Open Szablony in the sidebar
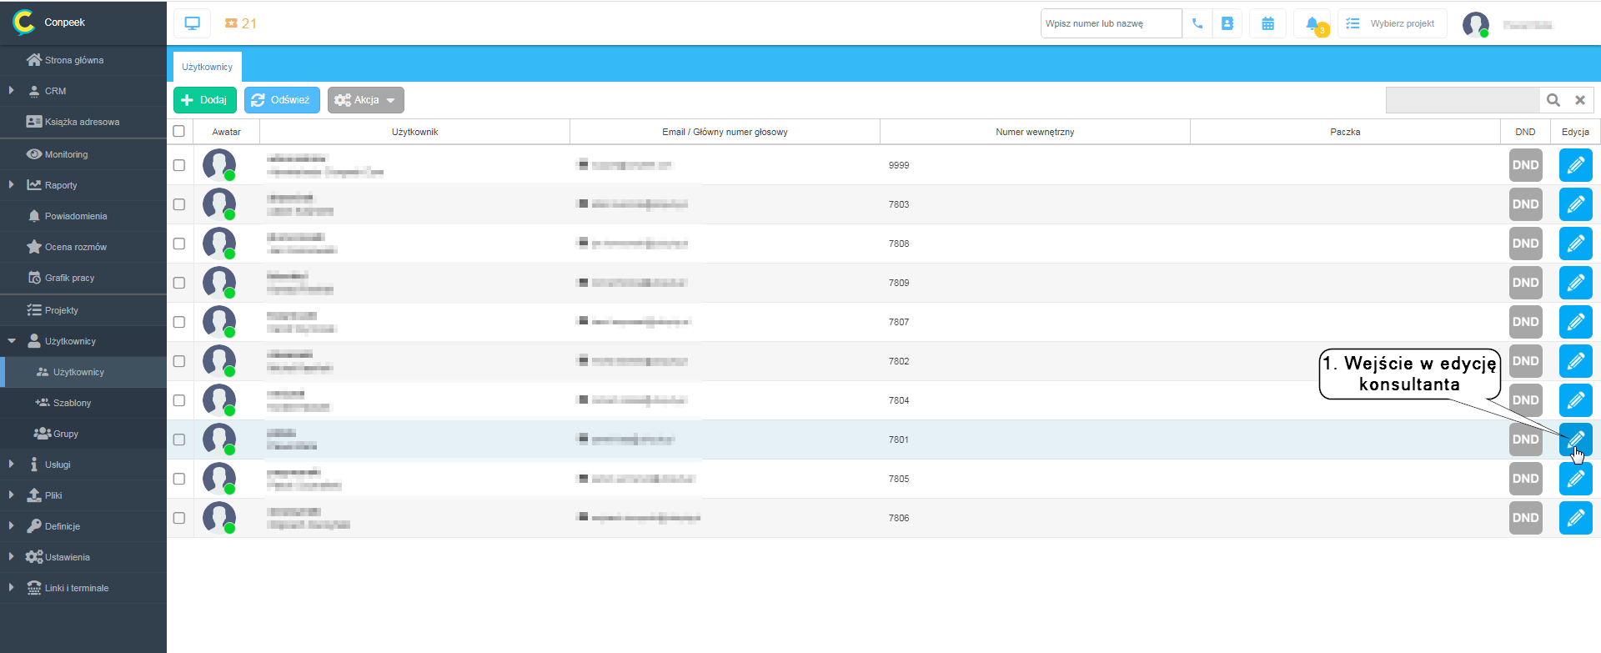 [72, 403]
